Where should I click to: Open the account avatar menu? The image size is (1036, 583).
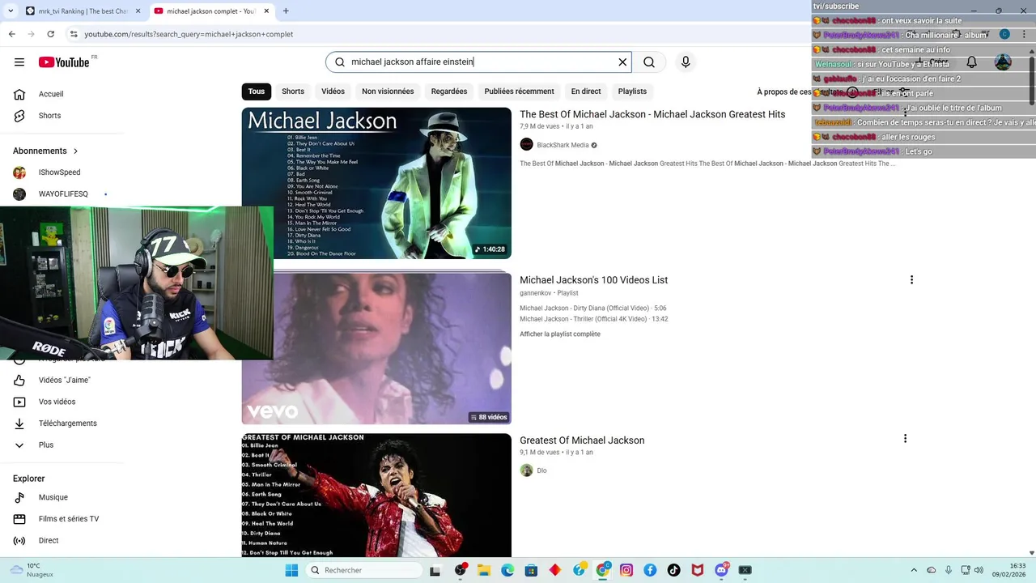(1003, 62)
